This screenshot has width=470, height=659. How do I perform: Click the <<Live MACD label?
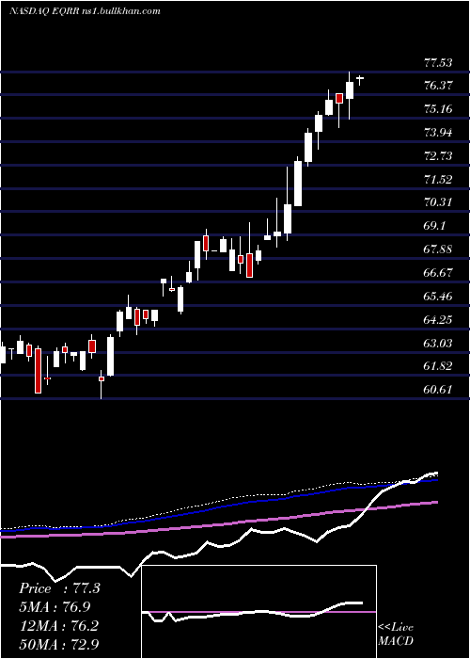(396, 634)
